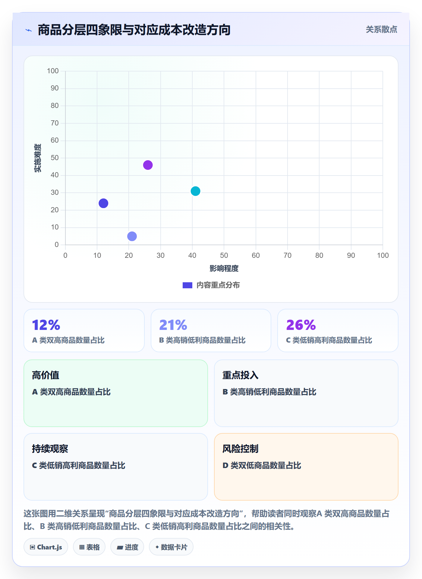Click the 数据卡片 tag chip
The width and height of the screenshot is (422, 579).
click(x=171, y=547)
